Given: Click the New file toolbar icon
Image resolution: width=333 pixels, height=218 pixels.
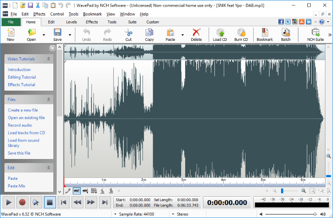Looking at the screenshot, I should click(x=11, y=35).
